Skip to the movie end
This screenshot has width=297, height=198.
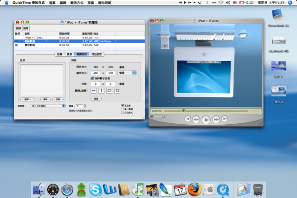tap(225, 119)
